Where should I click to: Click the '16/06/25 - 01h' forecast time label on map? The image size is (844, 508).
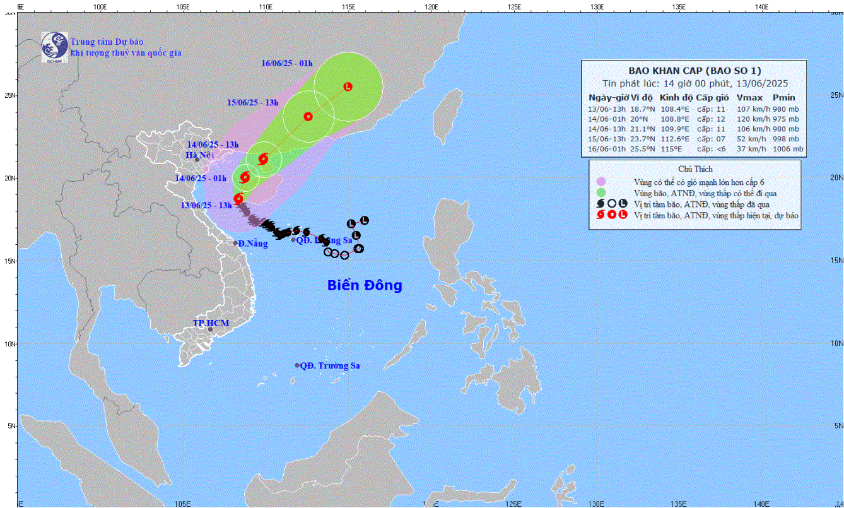tap(287, 63)
